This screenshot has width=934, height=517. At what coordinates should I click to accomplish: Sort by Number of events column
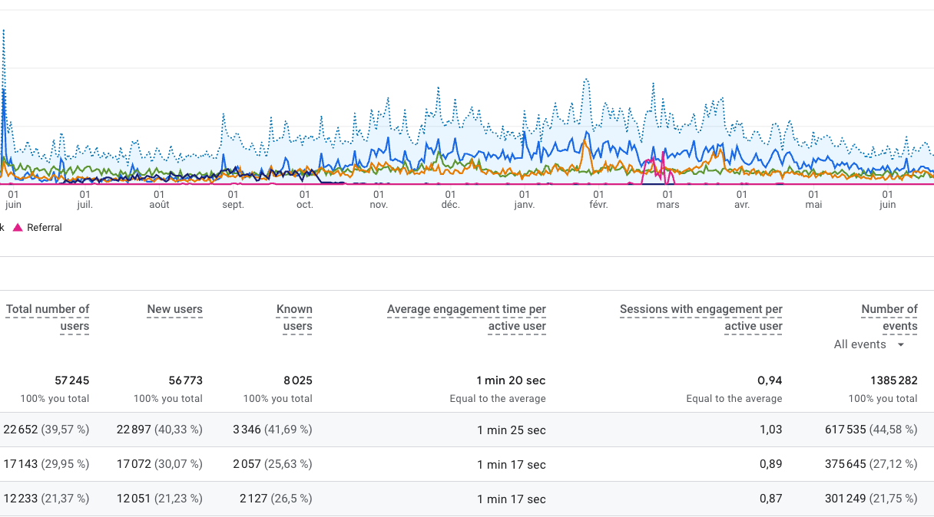(x=889, y=318)
